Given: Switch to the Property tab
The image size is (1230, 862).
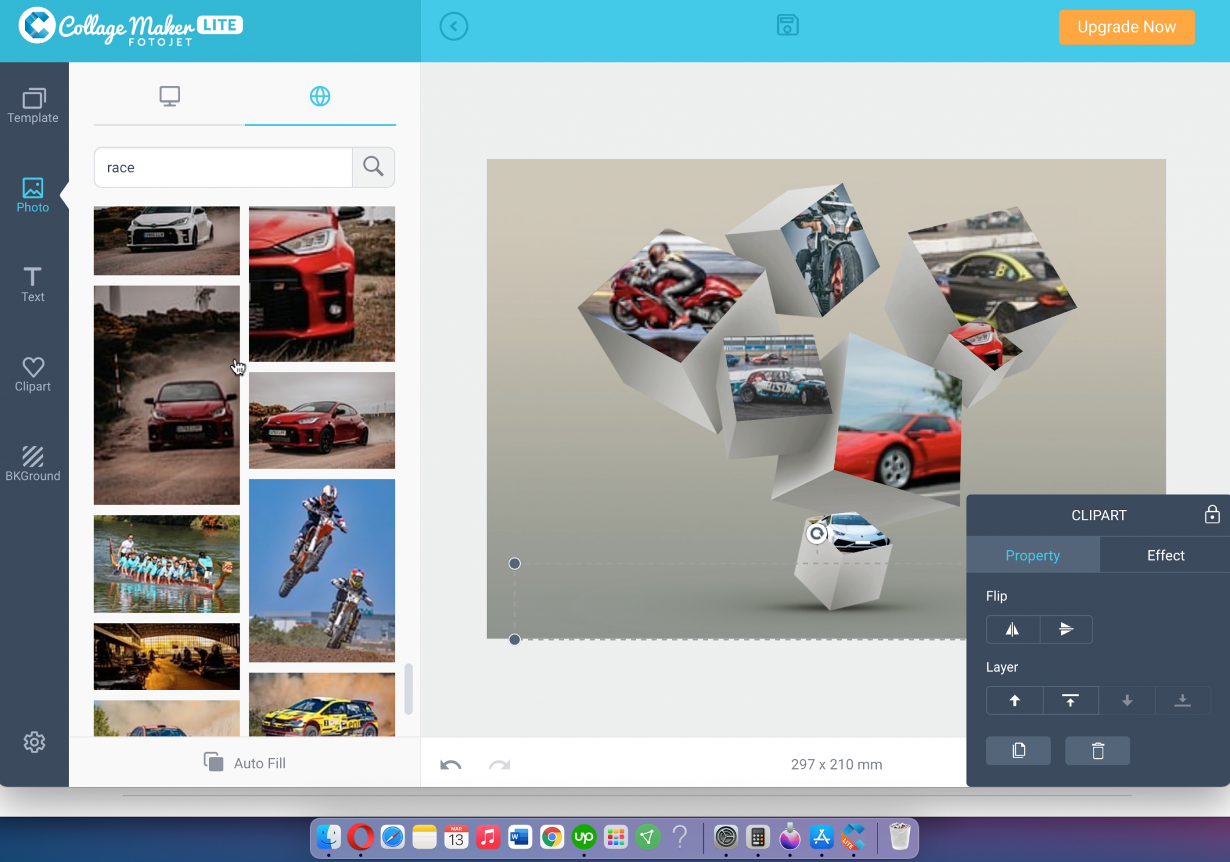Looking at the screenshot, I should point(1032,554).
